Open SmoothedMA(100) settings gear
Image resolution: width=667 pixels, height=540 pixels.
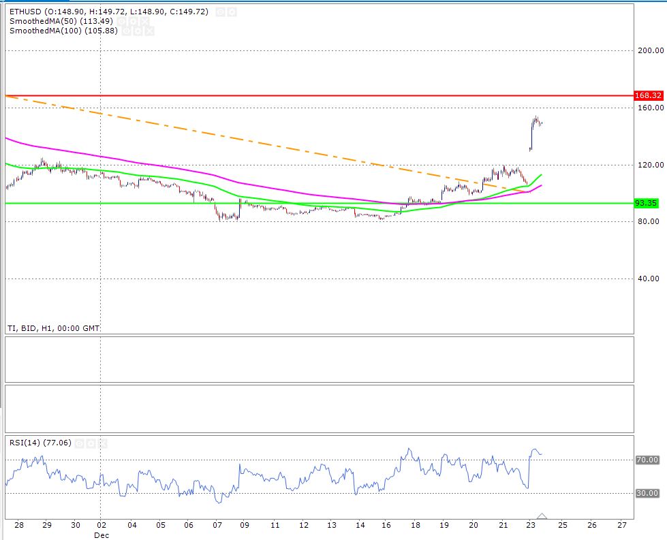138,31
